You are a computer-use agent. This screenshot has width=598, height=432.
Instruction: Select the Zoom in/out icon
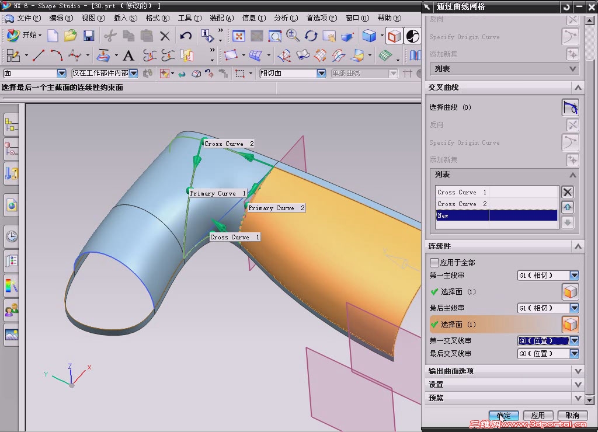pos(293,36)
